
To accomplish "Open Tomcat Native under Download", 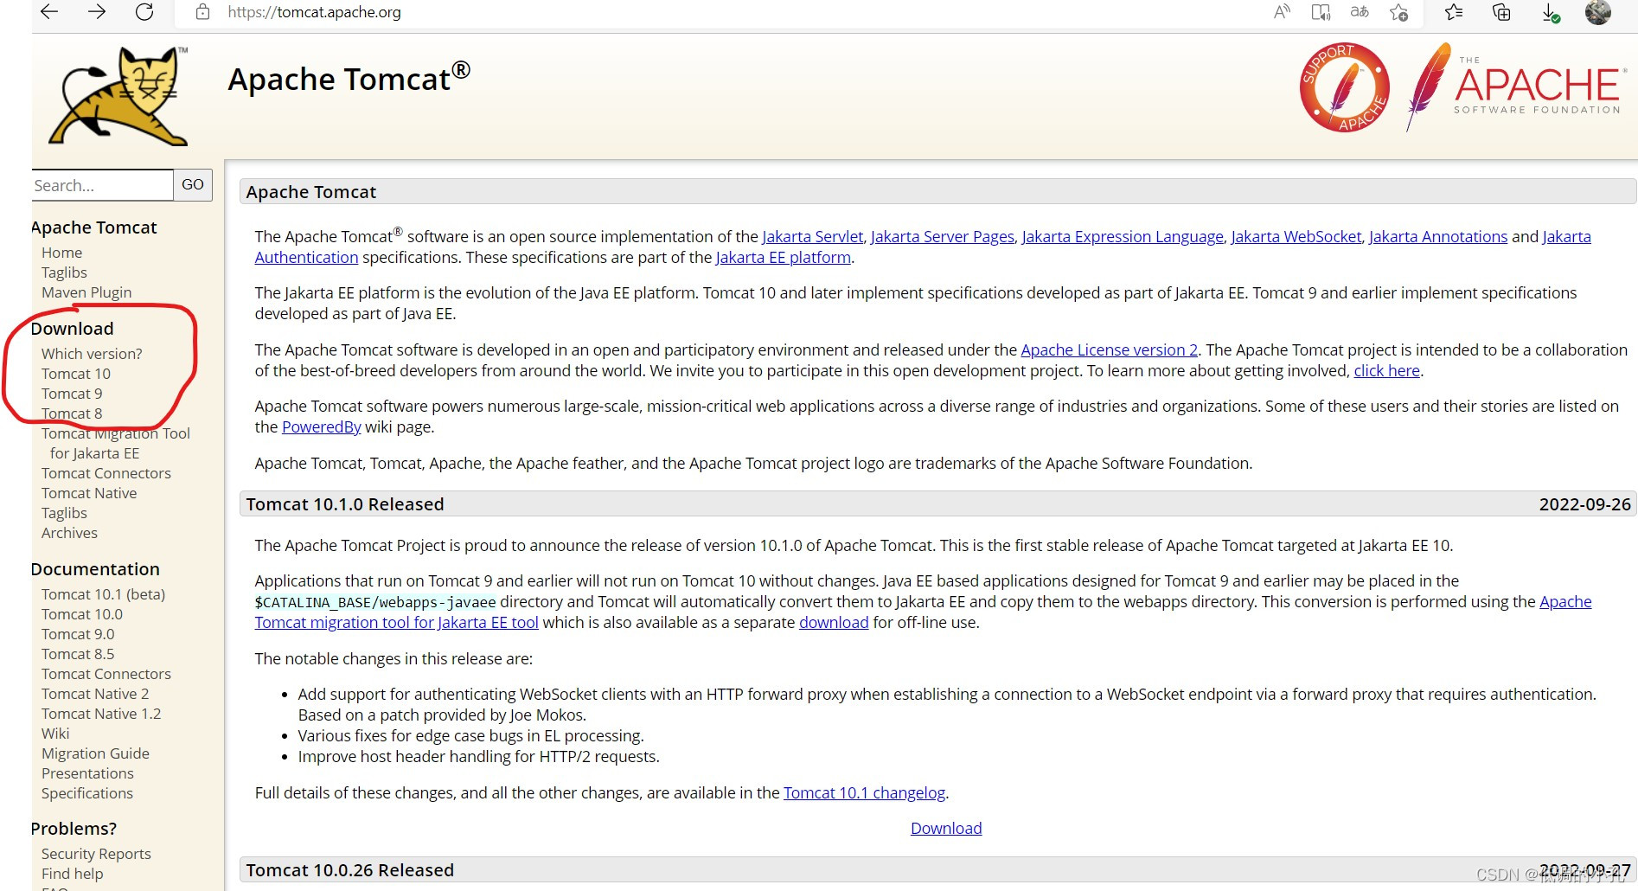I will point(89,493).
